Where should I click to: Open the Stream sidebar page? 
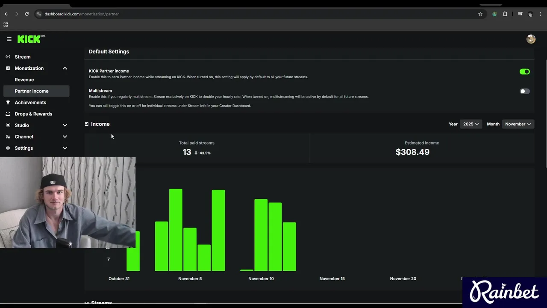pyautogui.click(x=23, y=57)
